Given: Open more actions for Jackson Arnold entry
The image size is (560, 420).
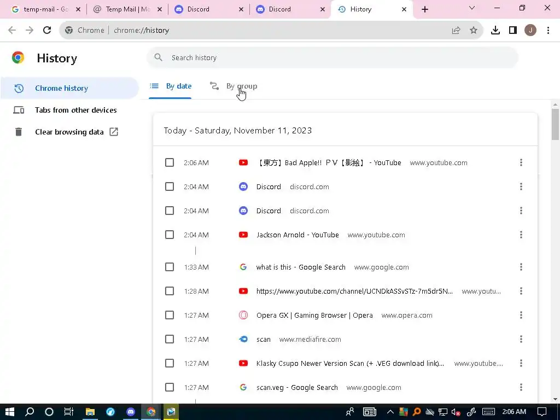Looking at the screenshot, I should pyautogui.click(x=521, y=235).
